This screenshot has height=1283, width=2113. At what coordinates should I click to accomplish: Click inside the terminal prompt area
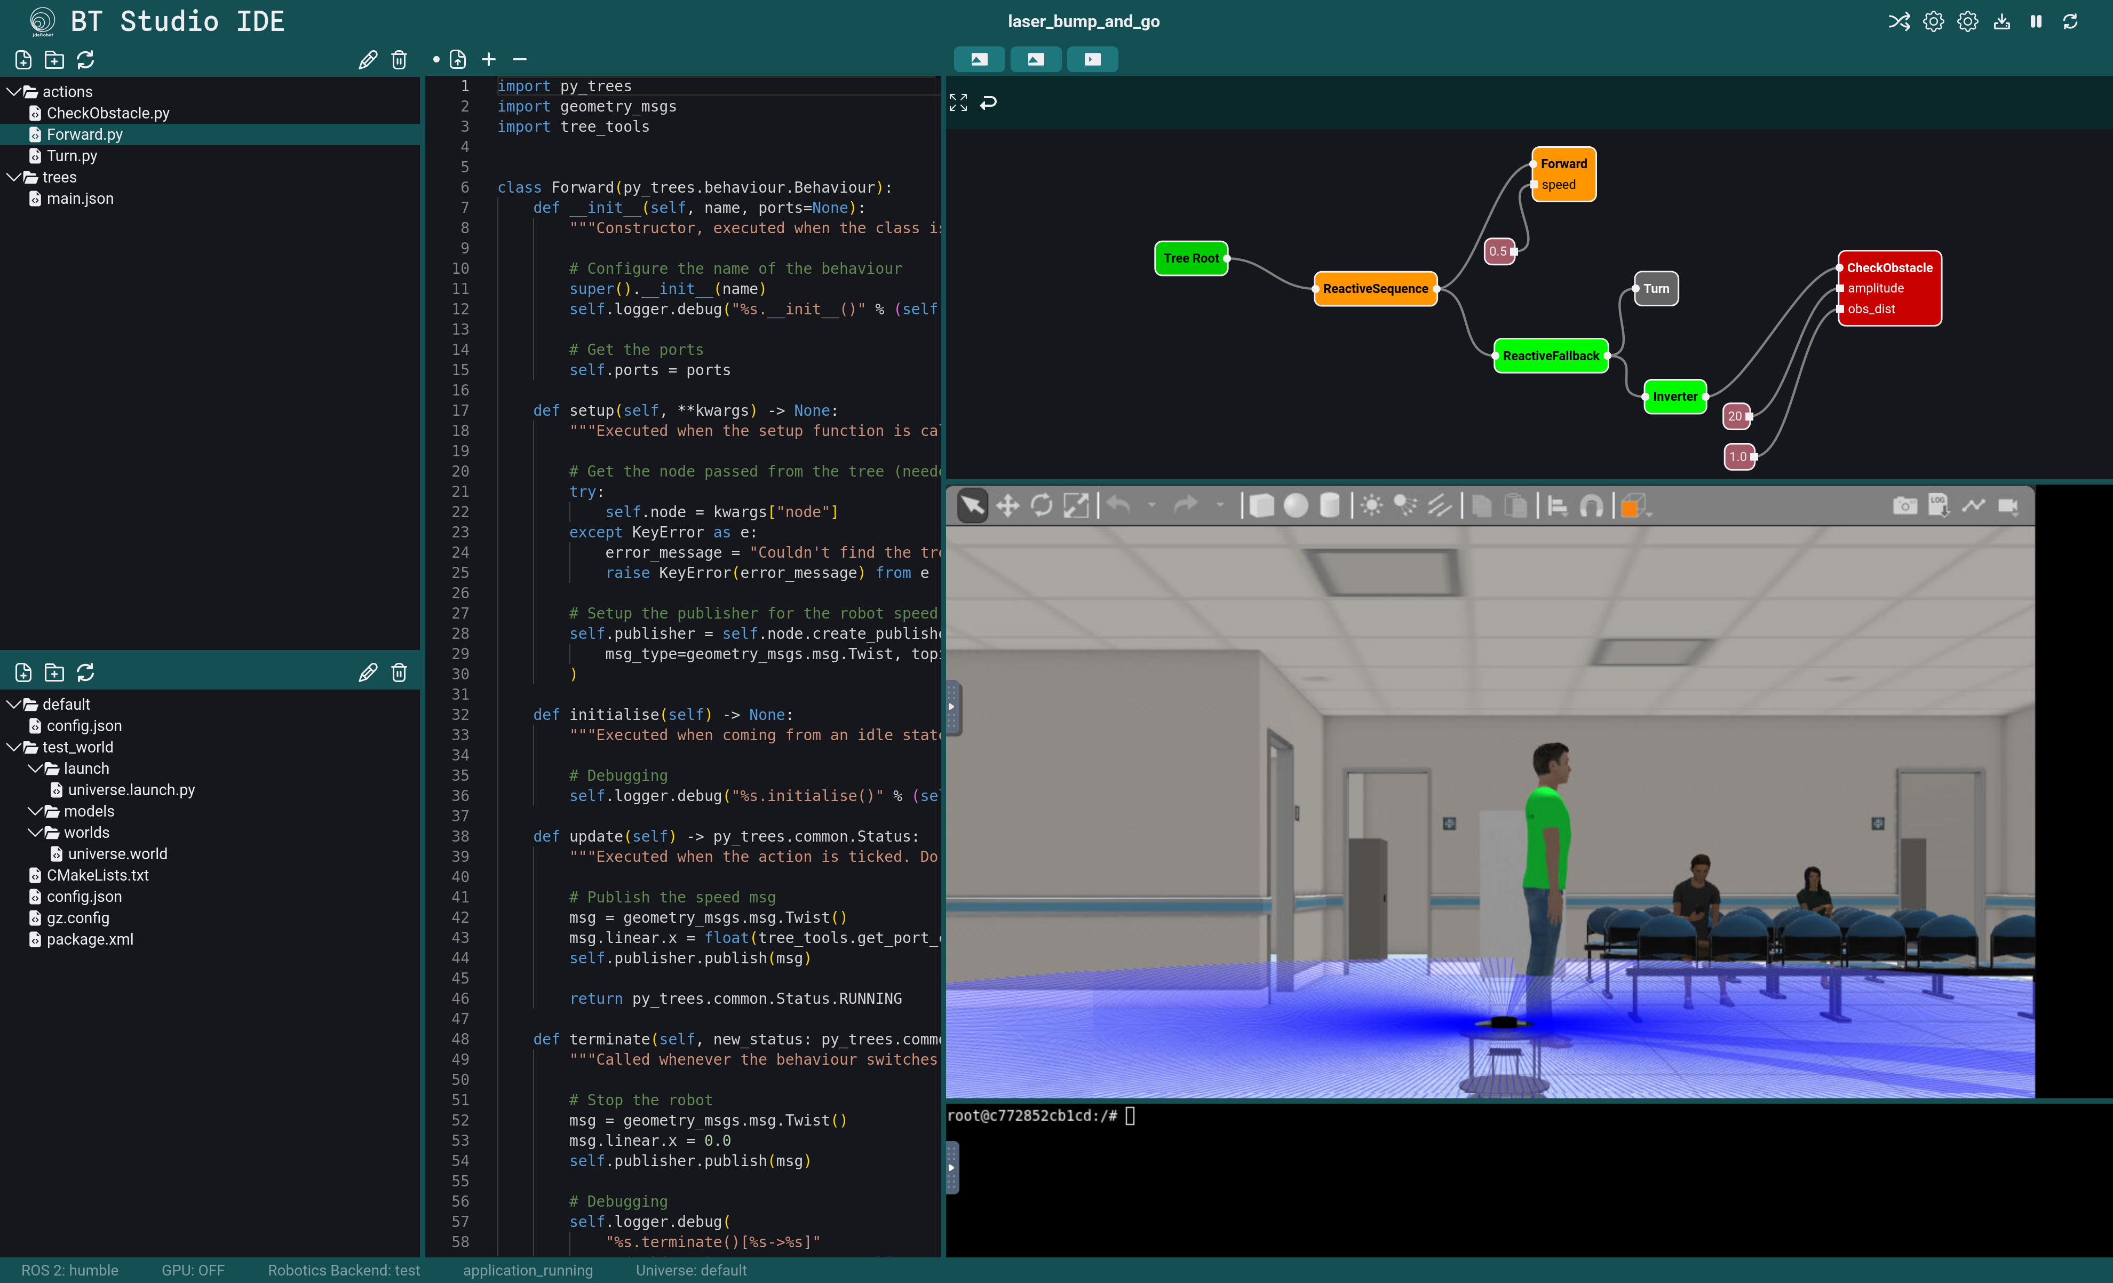pyautogui.click(x=1529, y=1180)
